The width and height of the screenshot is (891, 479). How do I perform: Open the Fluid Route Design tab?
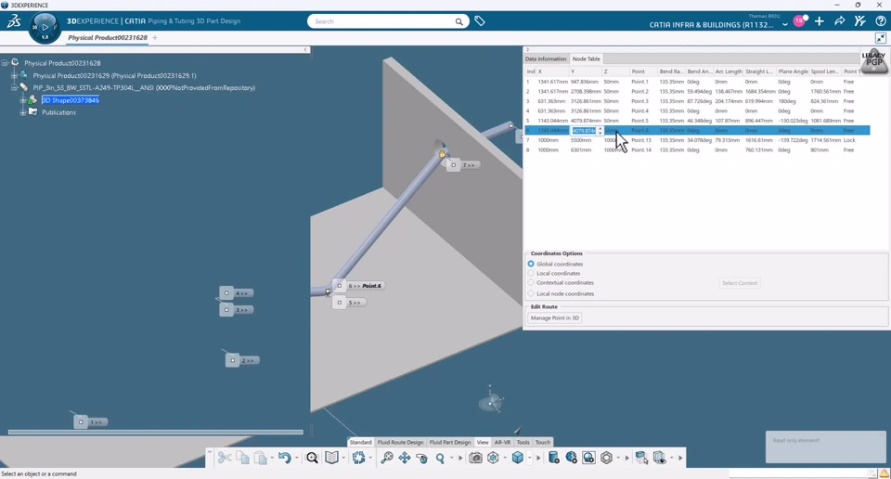coord(400,442)
